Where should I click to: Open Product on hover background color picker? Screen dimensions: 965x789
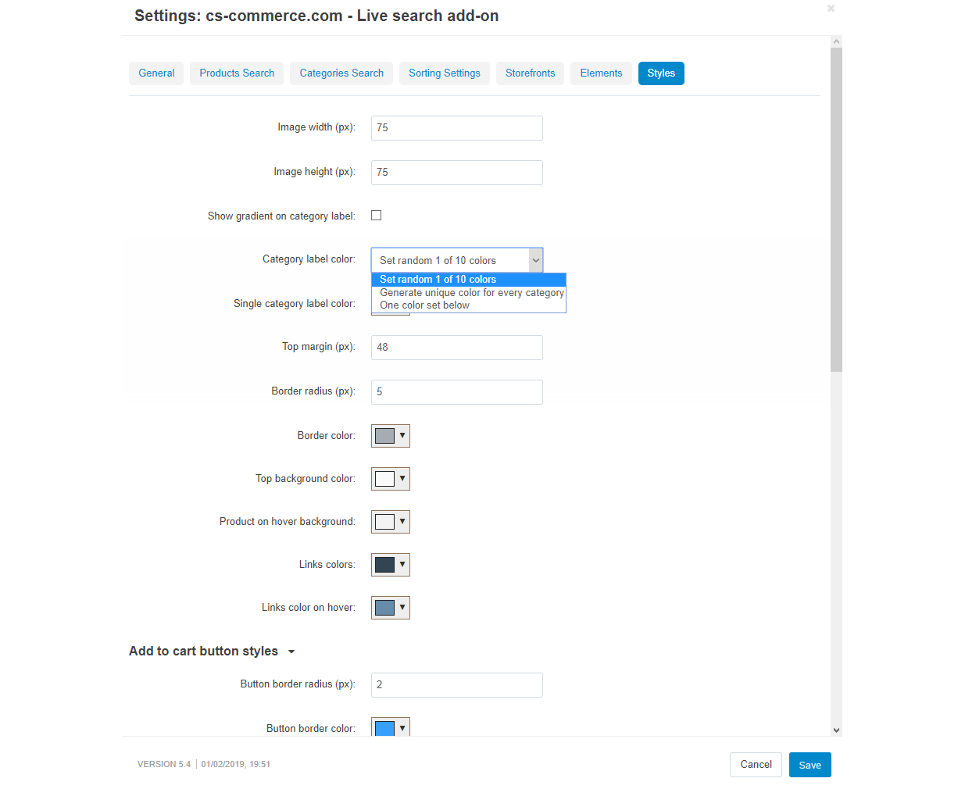[x=390, y=522]
